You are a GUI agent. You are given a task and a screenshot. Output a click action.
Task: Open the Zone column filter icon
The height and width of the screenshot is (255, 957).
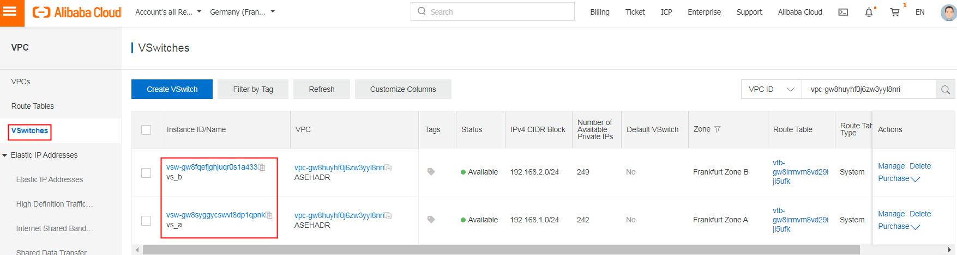tap(718, 129)
